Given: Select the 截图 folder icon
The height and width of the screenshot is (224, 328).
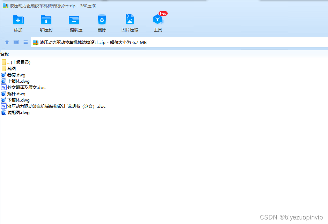Looking at the screenshot, I should click(x=4, y=68).
